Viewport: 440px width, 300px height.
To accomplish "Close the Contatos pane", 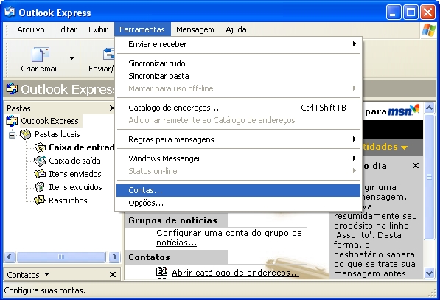I will pos(113,274).
